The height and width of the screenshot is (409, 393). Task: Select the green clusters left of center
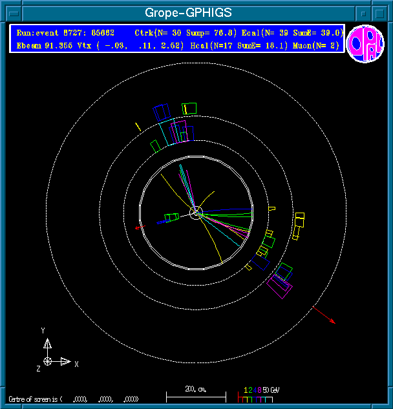(171, 218)
